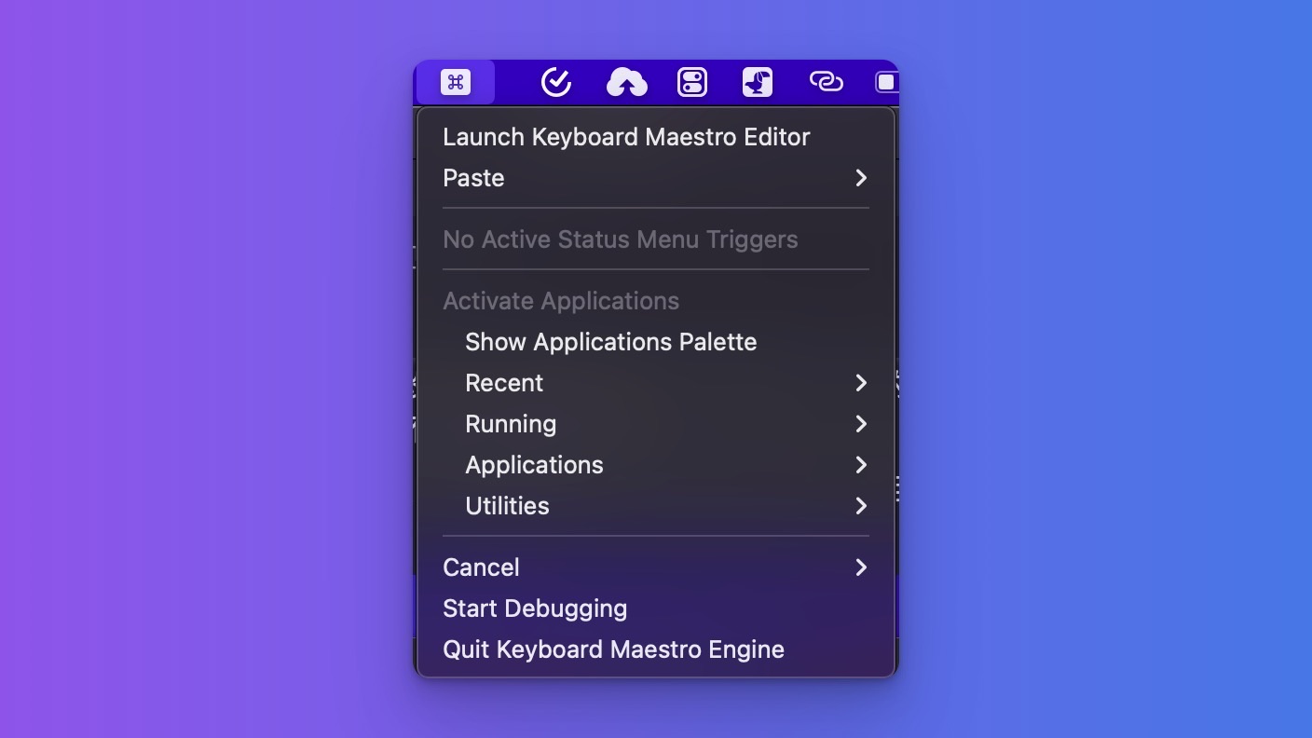Expand the chevron next to Recent
The image size is (1312, 738).
pyautogui.click(x=861, y=383)
